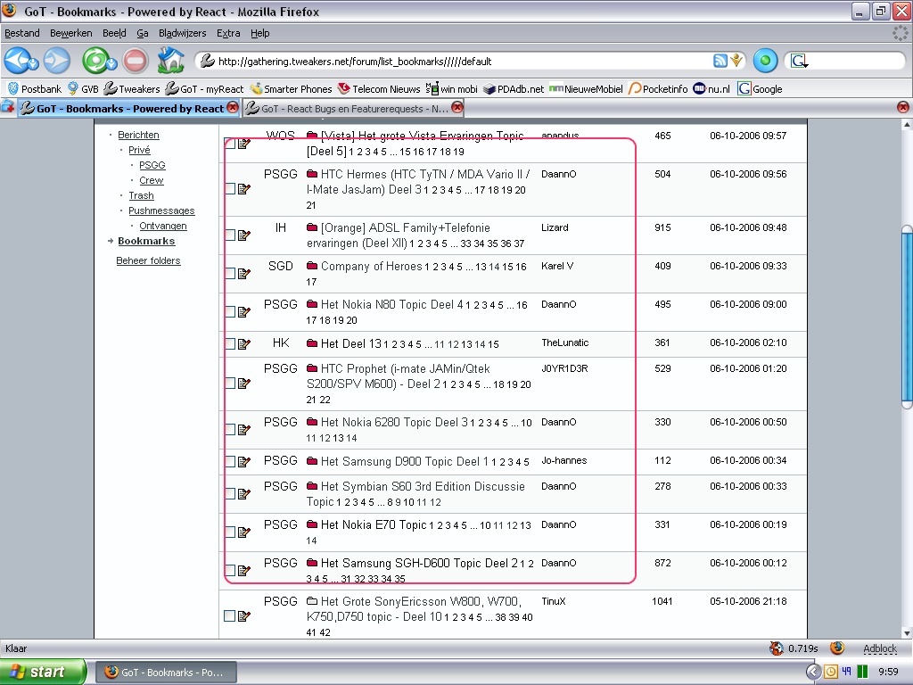Tick the checkbox for Orange ADSL Family topic
The height and width of the screenshot is (685, 913).
point(230,235)
